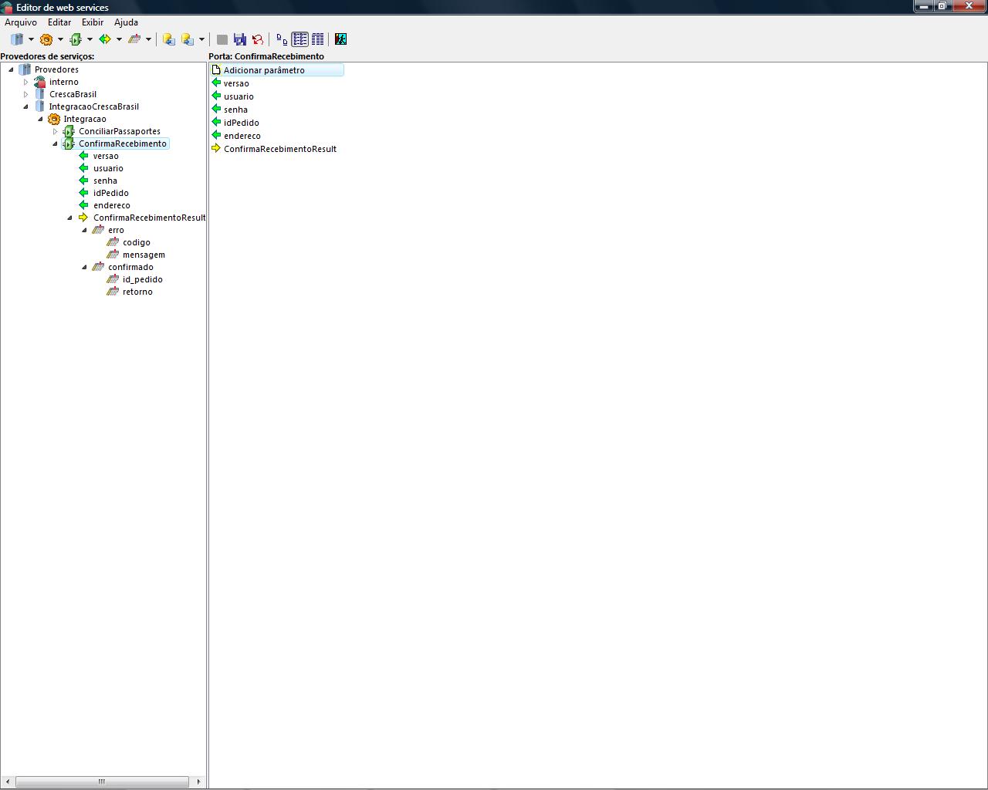Click the gray stop square toolbar icon

pyautogui.click(x=222, y=39)
